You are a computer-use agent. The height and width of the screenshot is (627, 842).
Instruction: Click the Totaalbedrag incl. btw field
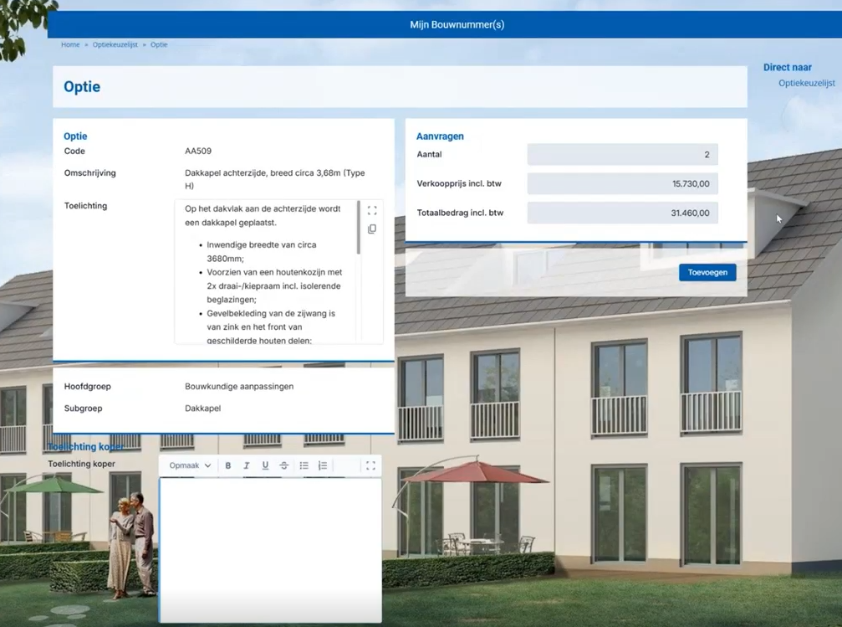(x=622, y=213)
